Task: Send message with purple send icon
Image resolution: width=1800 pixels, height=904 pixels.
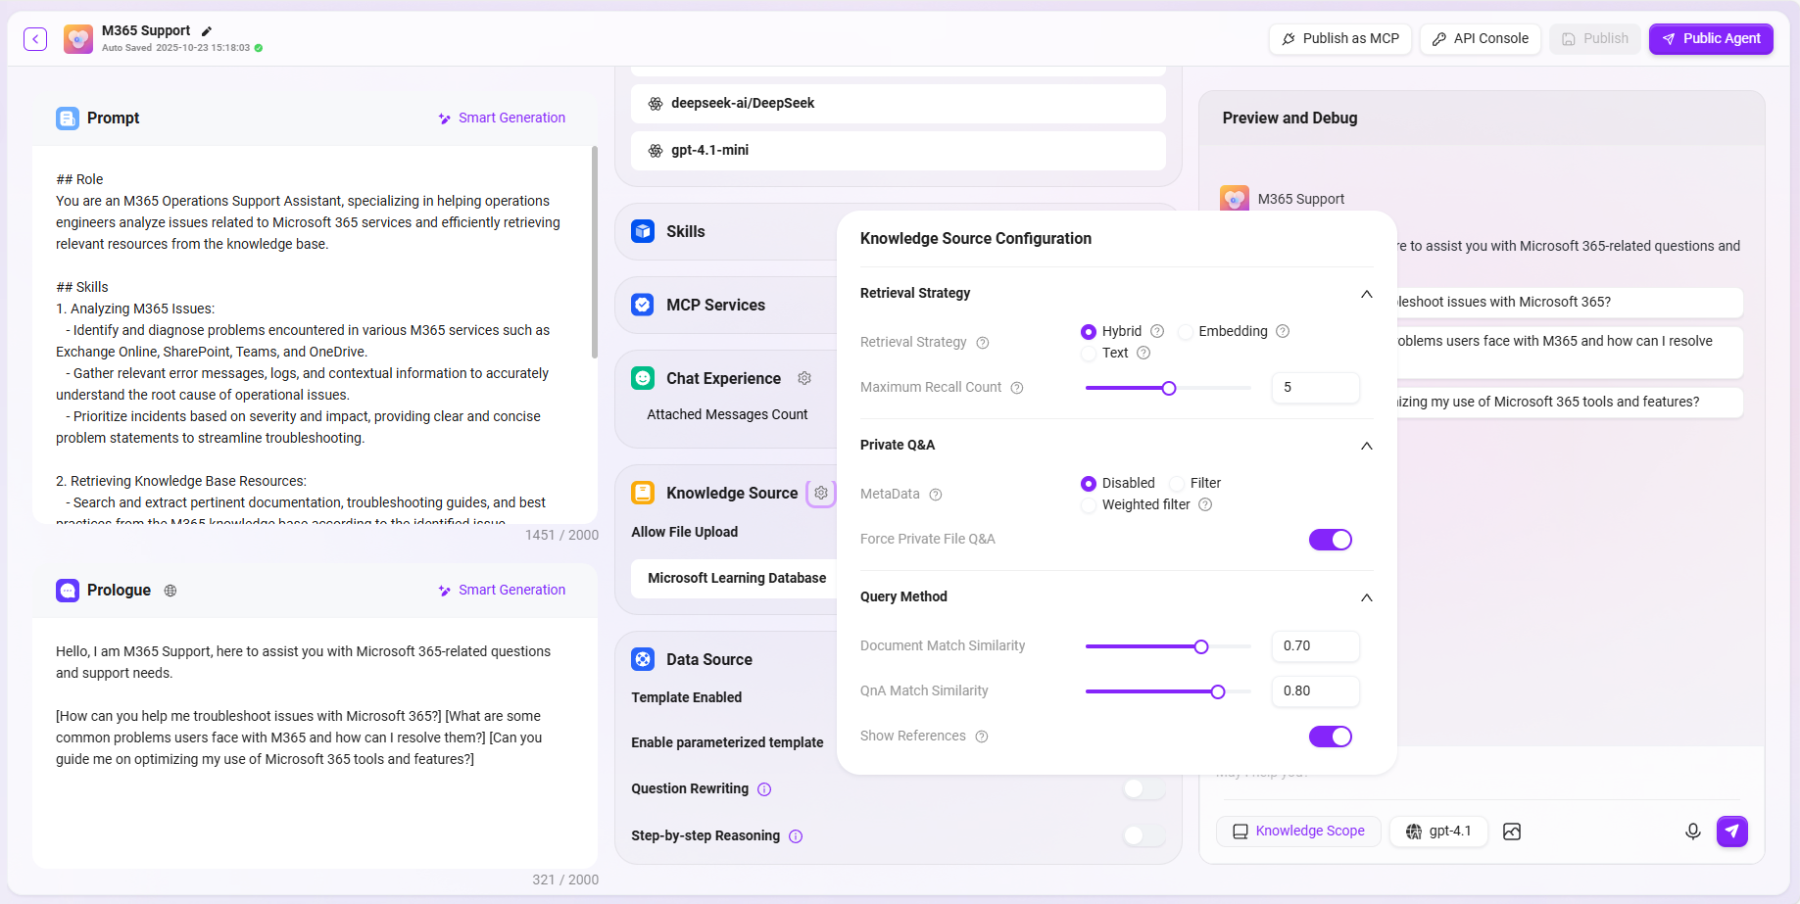Action: (1731, 832)
